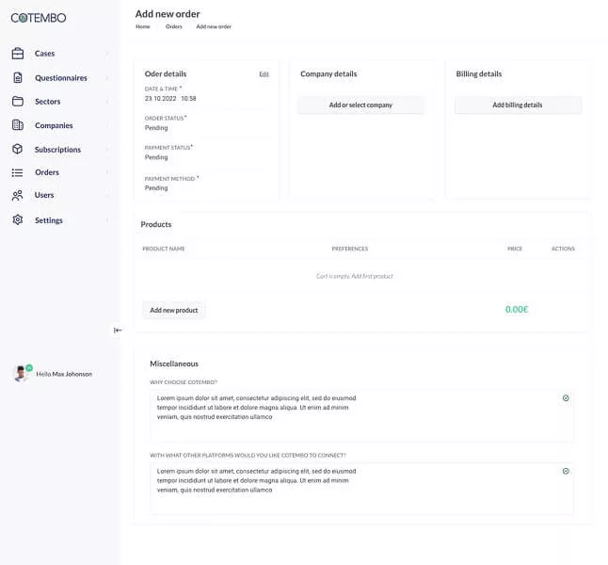Click the Miscellaneous section heading
This screenshot has height=565, width=608.
174,364
